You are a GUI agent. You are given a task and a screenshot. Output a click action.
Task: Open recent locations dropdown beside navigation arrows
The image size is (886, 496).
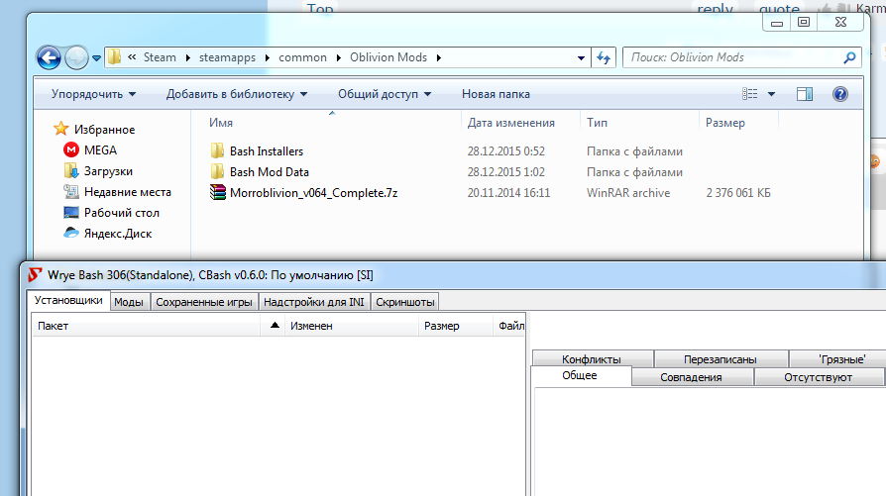point(96,58)
